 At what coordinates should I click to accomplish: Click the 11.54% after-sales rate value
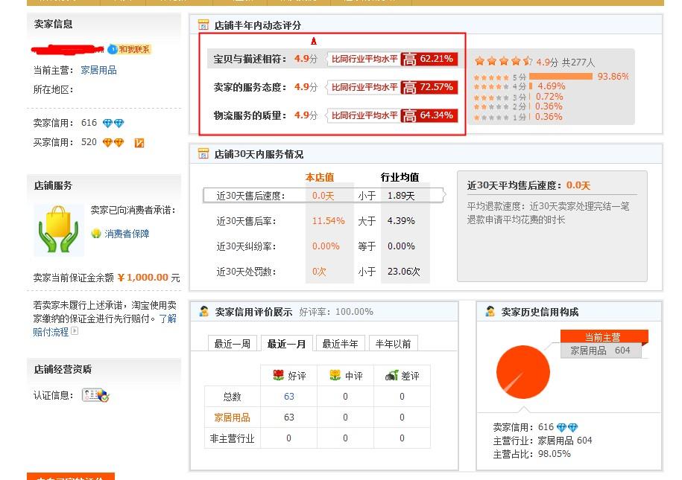(x=329, y=221)
